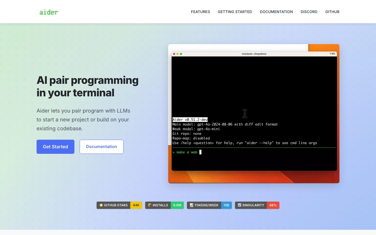Click the 6.8M installs value
Screen dimensions: 376x235
pyautogui.click(x=177, y=205)
